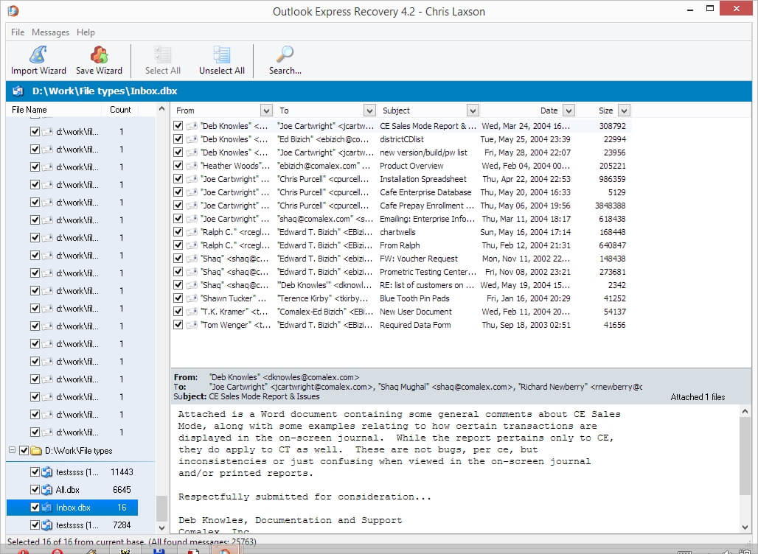Click envelope icon of the Cafe Enterprise Database message
This screenshot has width=758, height=554.
pyautogui.click(x=192, y=192)
